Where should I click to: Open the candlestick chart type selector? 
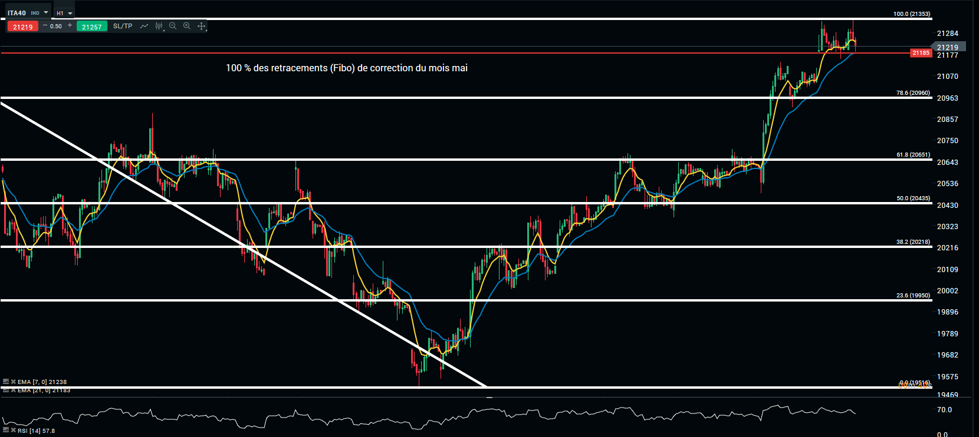[159, 27]
